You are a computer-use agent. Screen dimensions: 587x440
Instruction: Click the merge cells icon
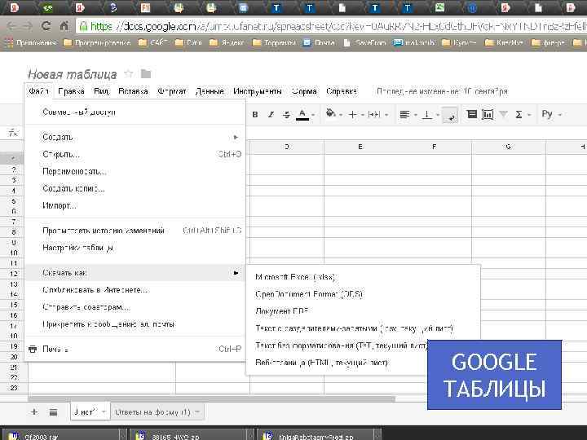tap(374, 115)
